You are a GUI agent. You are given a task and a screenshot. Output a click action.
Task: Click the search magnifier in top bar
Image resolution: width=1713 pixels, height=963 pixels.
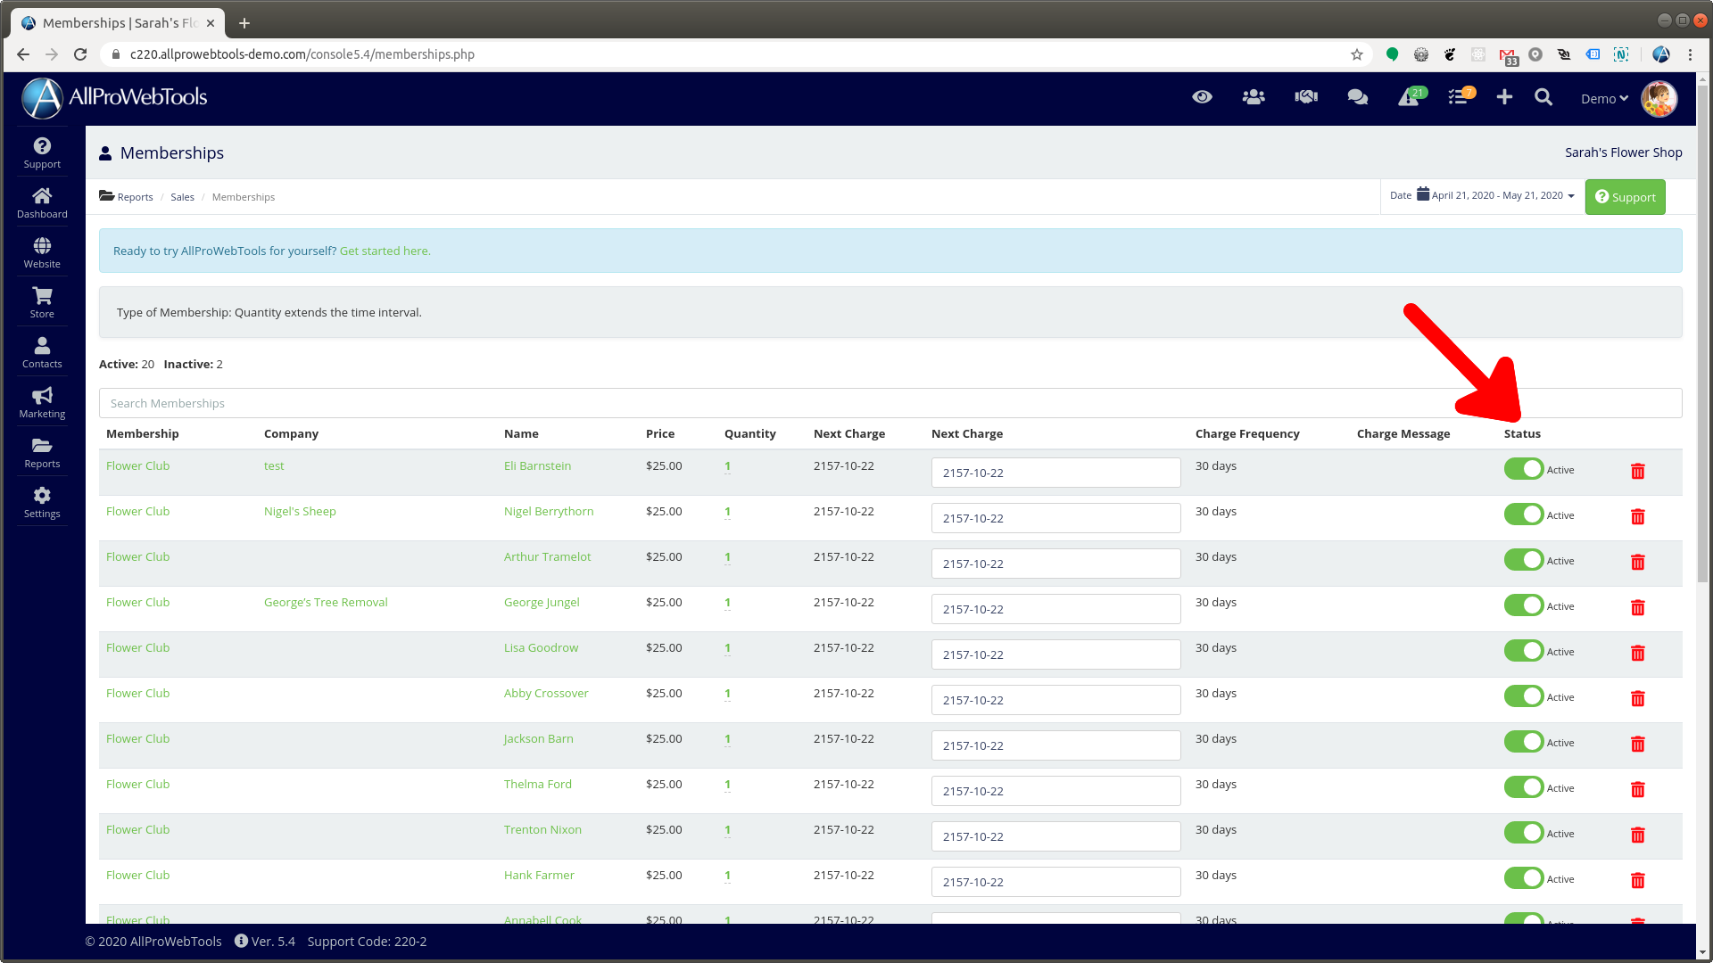click(x=1543, y=97)
